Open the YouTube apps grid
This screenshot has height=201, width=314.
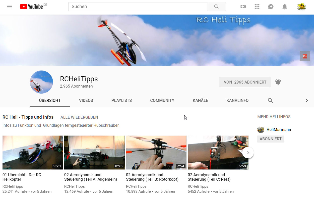click(257, 7)
